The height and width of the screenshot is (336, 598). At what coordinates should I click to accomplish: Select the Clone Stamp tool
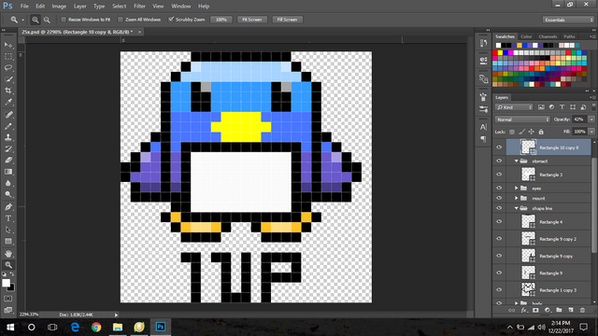[8, 137]
